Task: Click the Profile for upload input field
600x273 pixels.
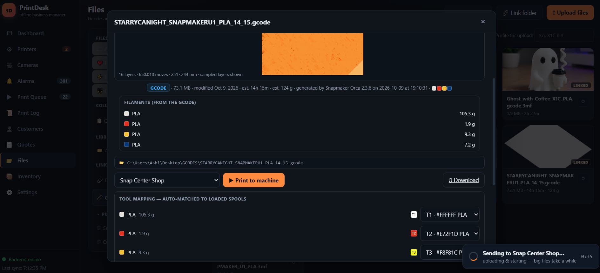Action: click(564, 36)
